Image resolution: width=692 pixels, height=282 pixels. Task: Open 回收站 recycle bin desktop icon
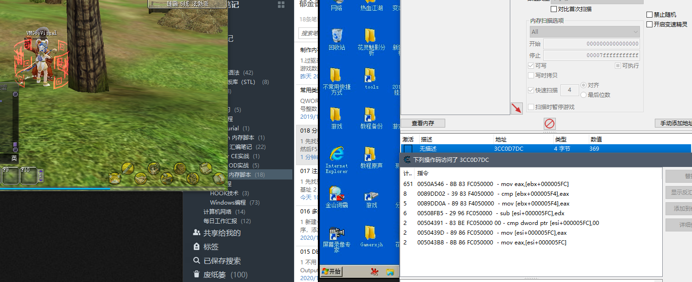pyautogui.click(x=337, y=39)
